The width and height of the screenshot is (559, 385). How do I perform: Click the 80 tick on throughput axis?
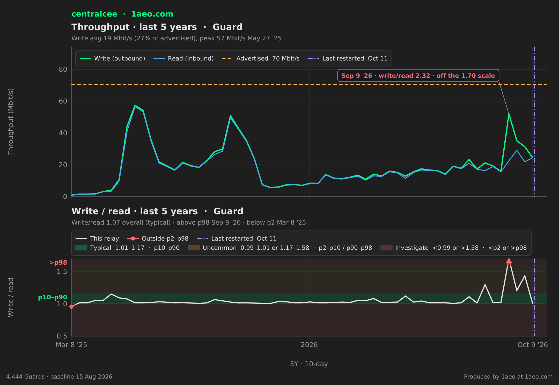[x=63, y=69]
